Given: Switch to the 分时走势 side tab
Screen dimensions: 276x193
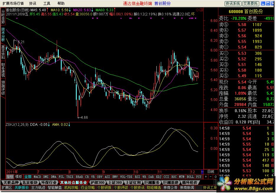Looking at the screenshot, I should point(3,17).
